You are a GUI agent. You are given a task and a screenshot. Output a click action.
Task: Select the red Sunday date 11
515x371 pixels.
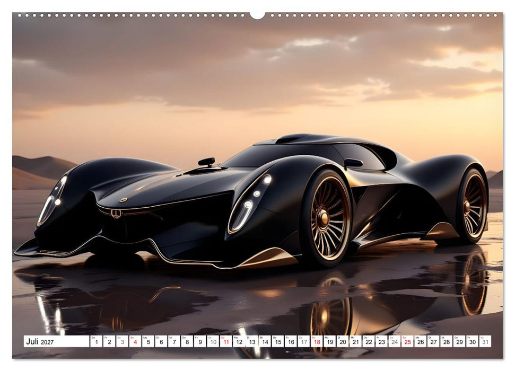pos(226,341)
